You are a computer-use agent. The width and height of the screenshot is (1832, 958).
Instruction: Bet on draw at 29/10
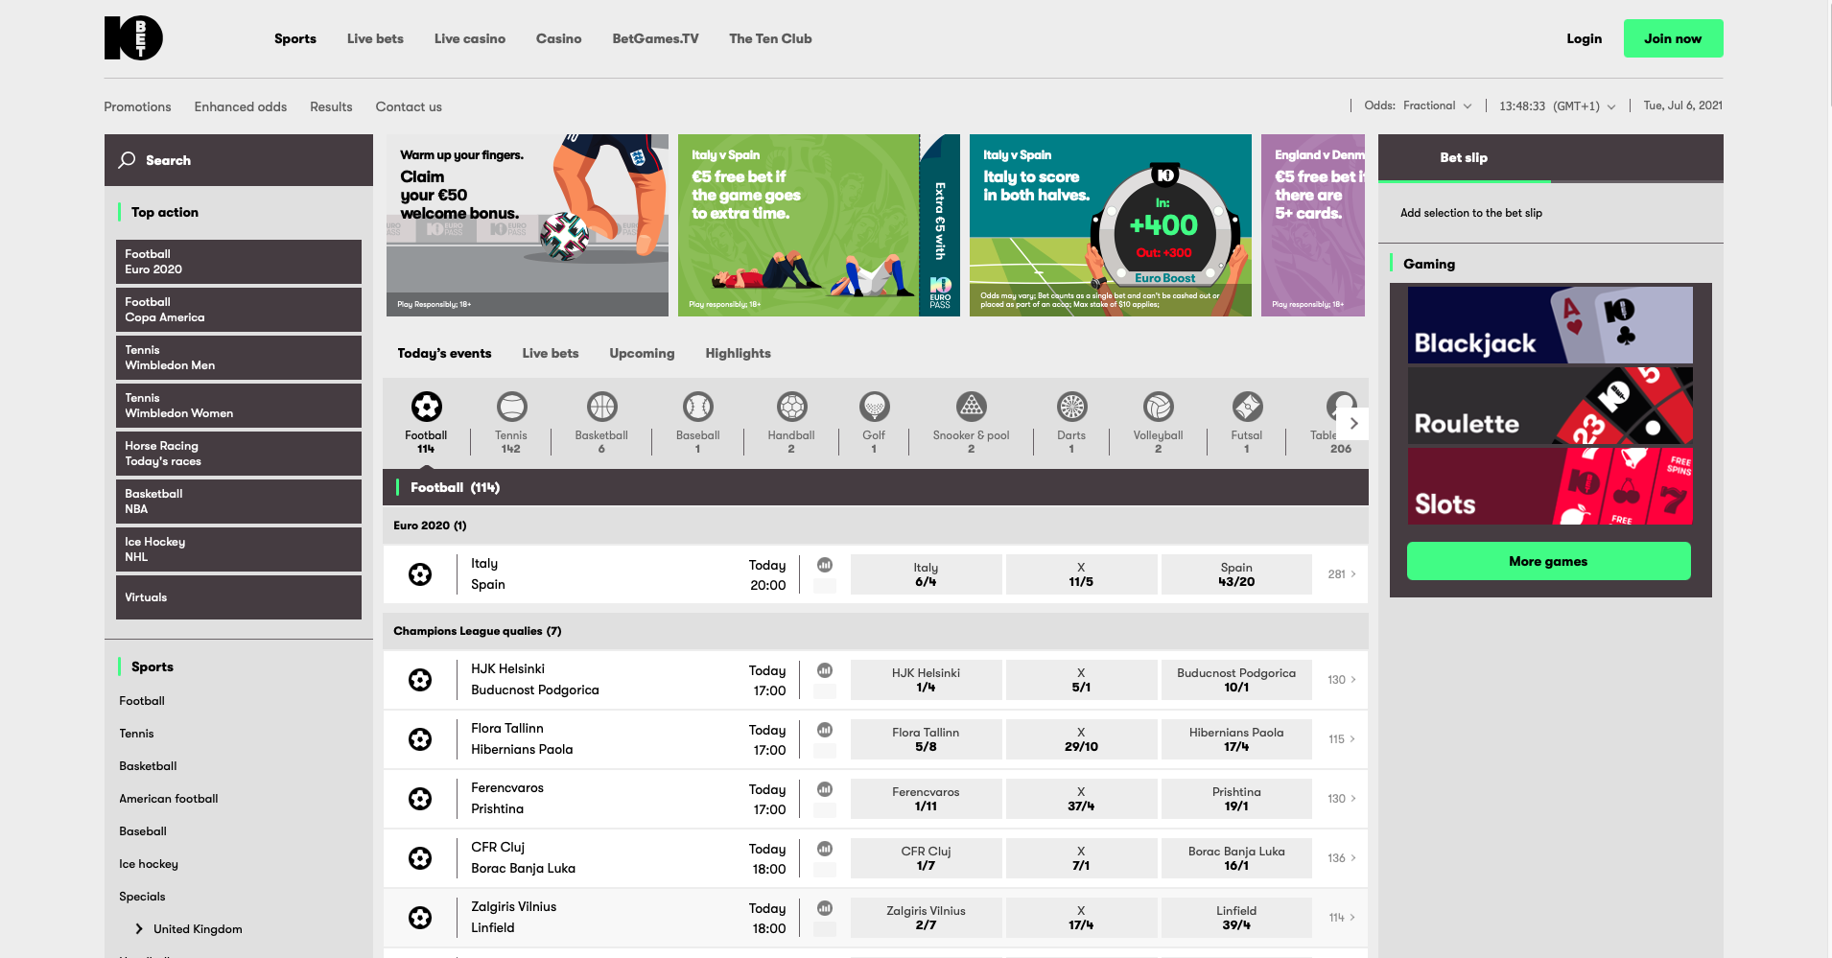1081,739
